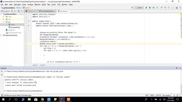Screen dimensions: 182x102
Task: Click the VCS Update Project icon
Action: [x=162, y=8]
